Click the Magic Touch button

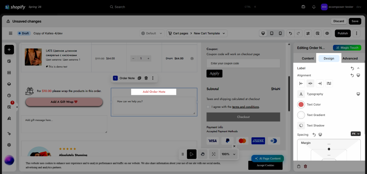[347, 48]
